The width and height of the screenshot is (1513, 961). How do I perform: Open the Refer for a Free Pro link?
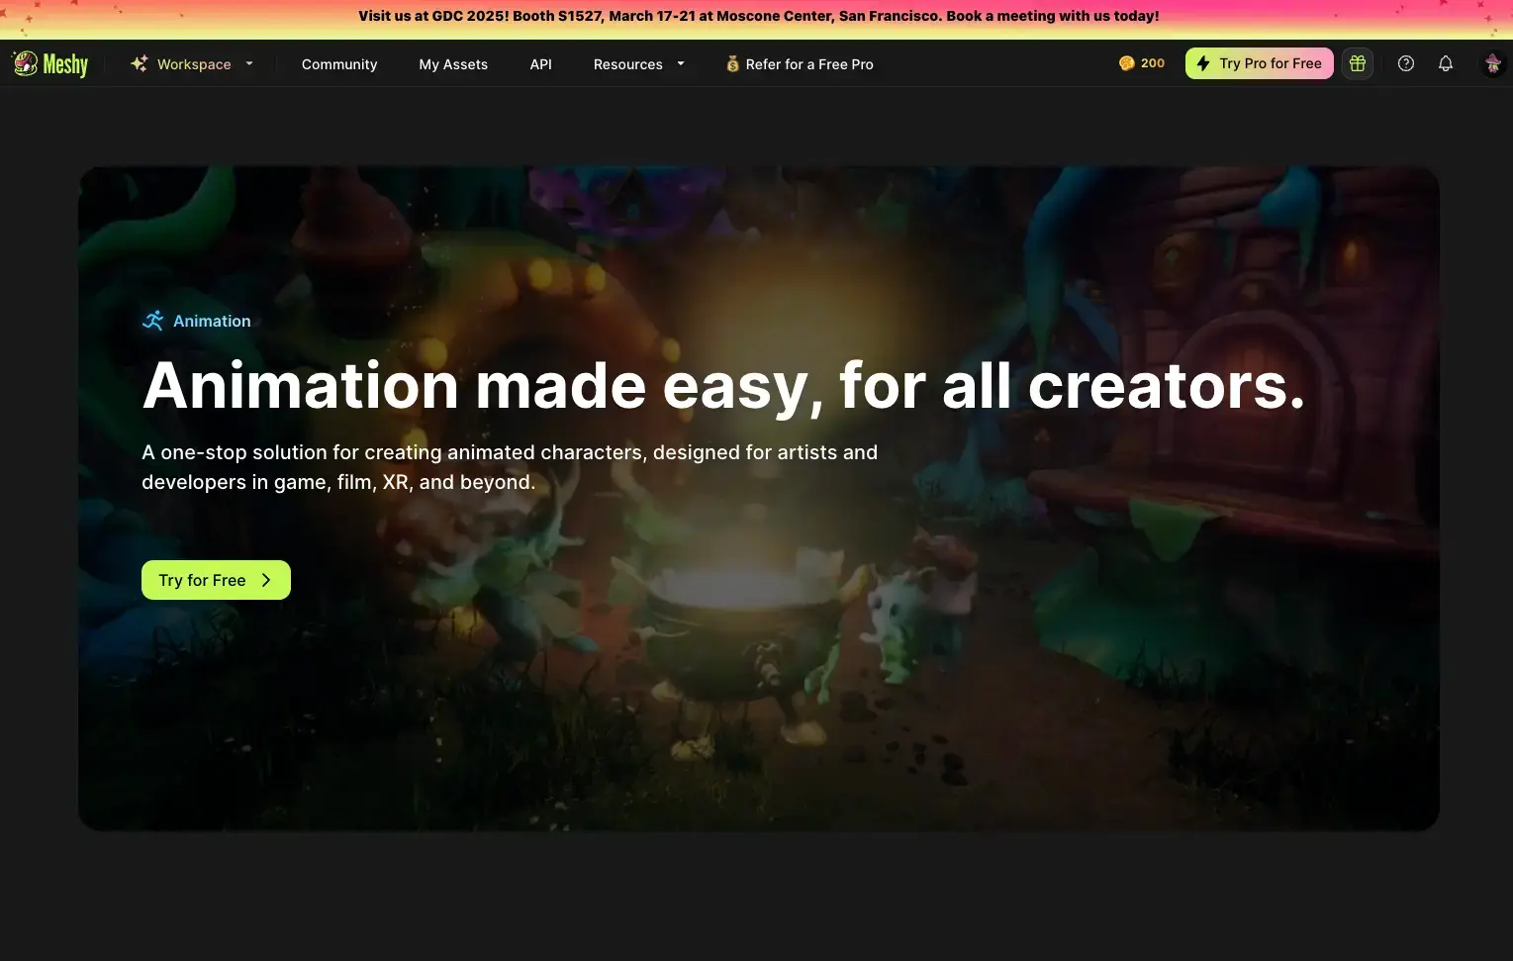(808, 63)
